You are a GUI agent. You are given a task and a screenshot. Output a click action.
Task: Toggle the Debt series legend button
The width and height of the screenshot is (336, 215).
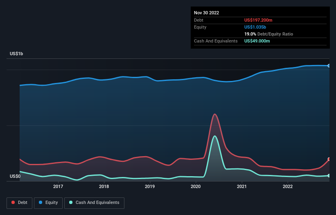[x=20, y=203]
